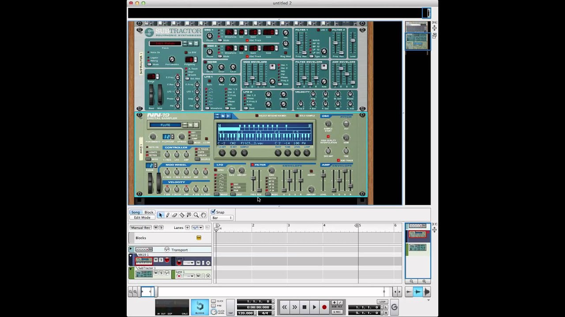Zoom out sequencer overview vertically

pyautogui.click(x=411, y=281)
